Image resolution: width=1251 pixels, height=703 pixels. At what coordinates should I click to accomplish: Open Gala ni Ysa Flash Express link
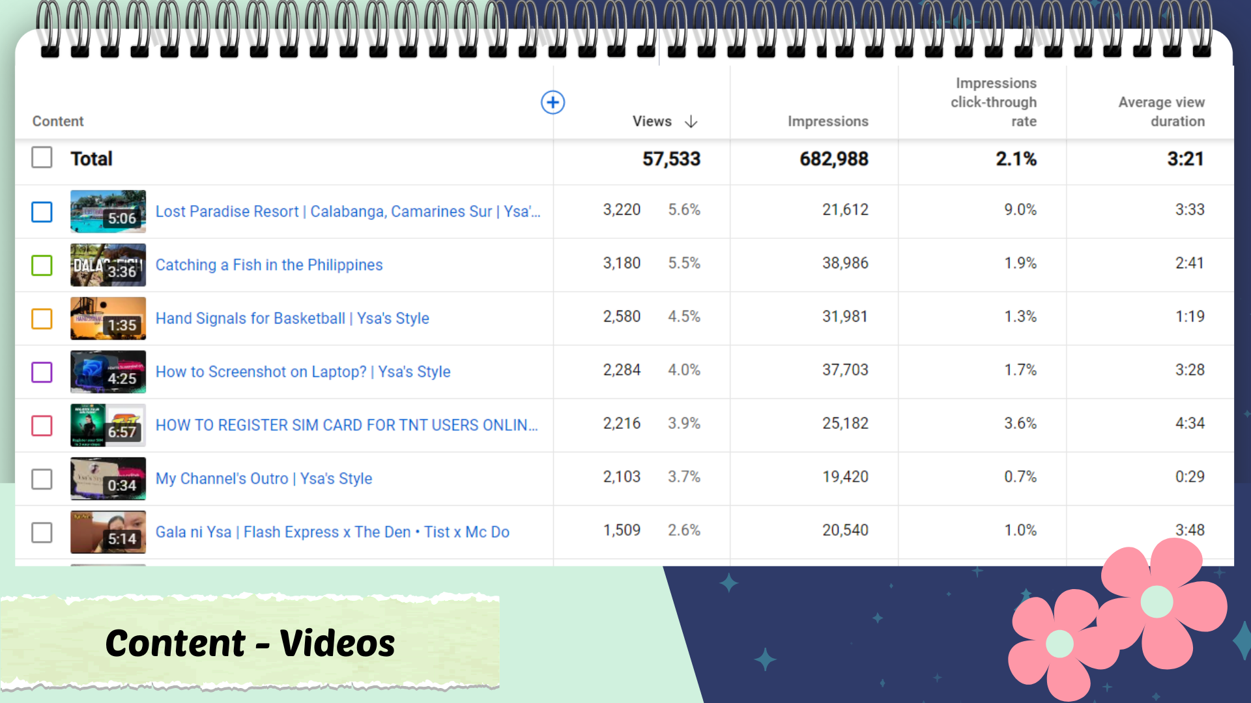coord(332,532)
